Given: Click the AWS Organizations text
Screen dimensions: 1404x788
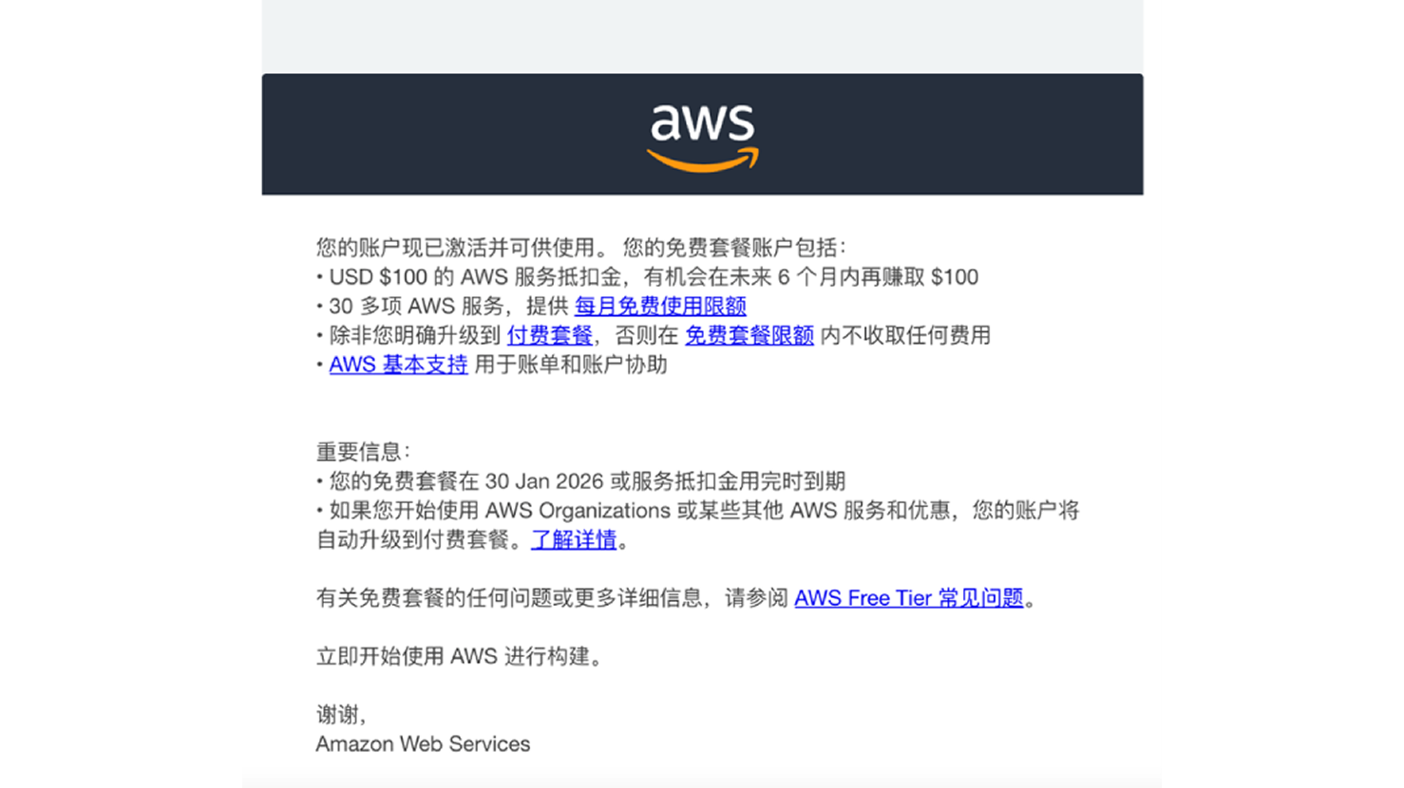Looking at the screenshot, I should (x=578, y=511).
